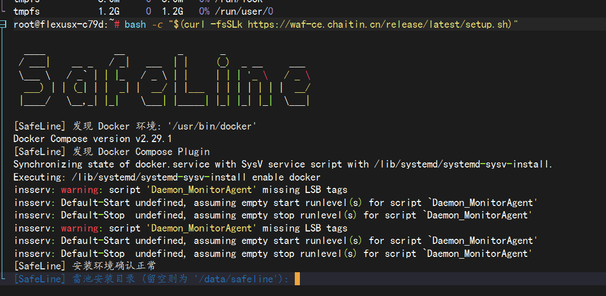Click the last Default-Stop undefined insserv line

(272, 254)
